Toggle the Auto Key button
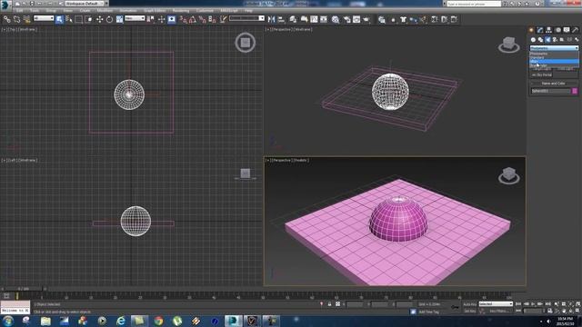The width and height of the screenshot is (582, 327). tap(469, 304)
